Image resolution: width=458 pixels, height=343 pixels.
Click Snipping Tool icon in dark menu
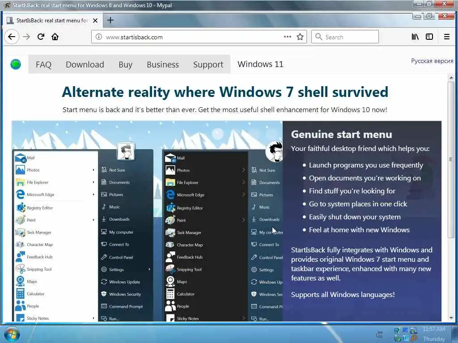coord(170,269)
